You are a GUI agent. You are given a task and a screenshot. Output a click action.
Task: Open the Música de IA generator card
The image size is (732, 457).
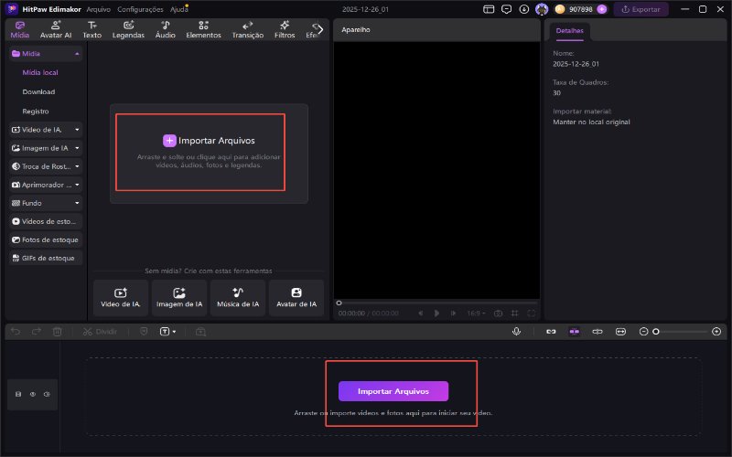pyautogui.click(x=238, y=297)
